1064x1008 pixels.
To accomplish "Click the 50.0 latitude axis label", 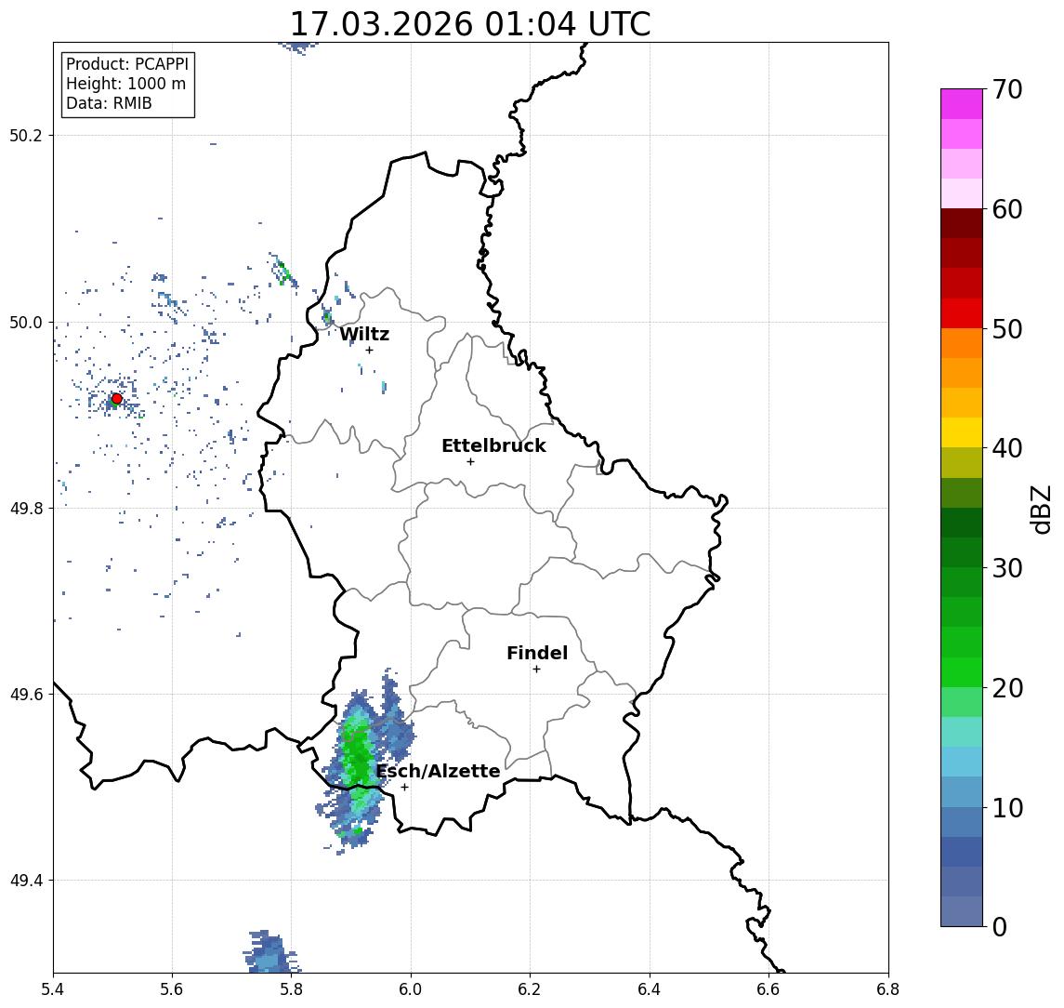I will click(x=26, y=323).
